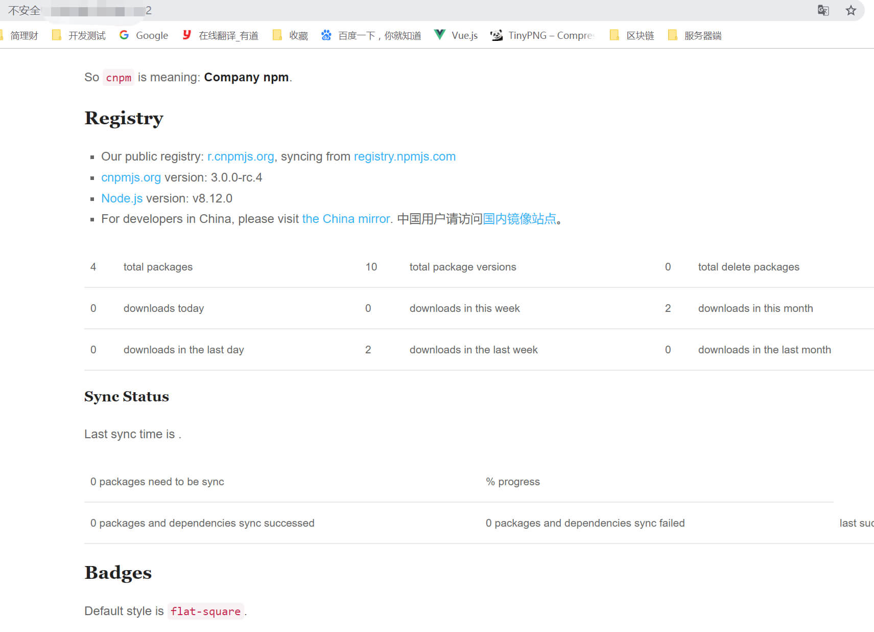Follow the r.cnpmjs.org registry link
This screenshot has width=874, height=632.
point(241,156)
